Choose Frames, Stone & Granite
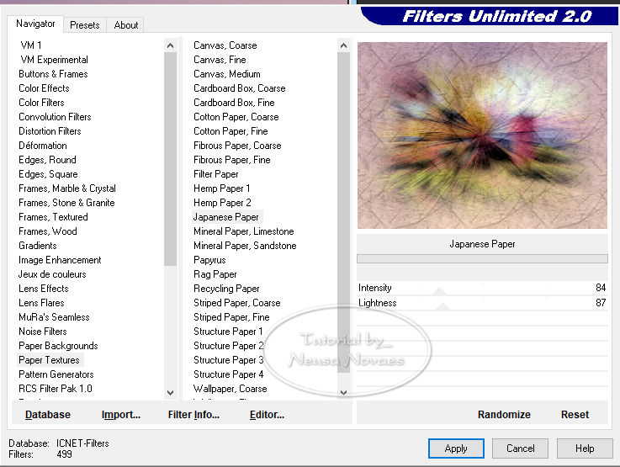 point(66,203)
